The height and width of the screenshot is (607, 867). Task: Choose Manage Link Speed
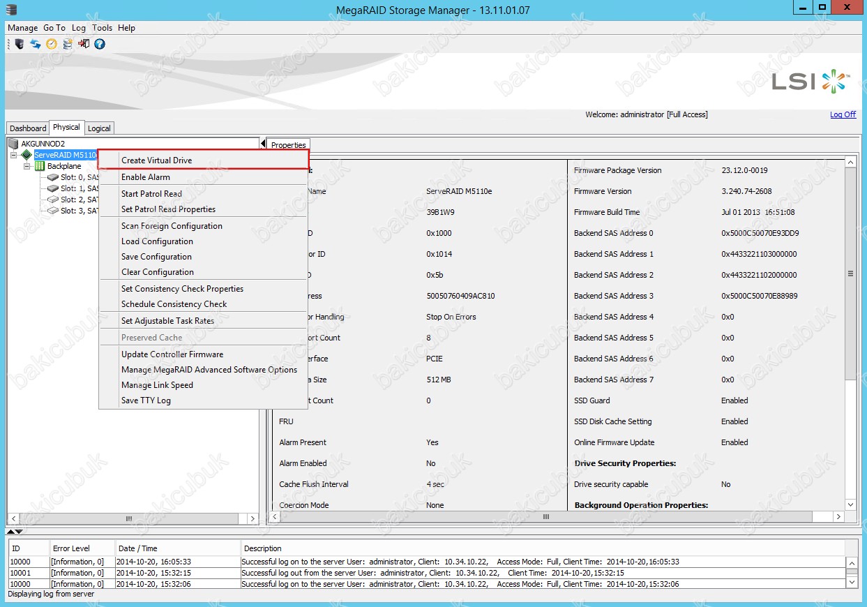(x=204, y=385)
